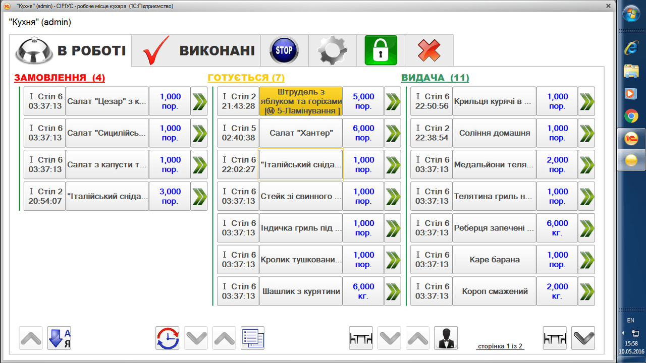Select the Салат "Хантер" dish button
This screenshot has height=363, width=646.
pos(300,133)
